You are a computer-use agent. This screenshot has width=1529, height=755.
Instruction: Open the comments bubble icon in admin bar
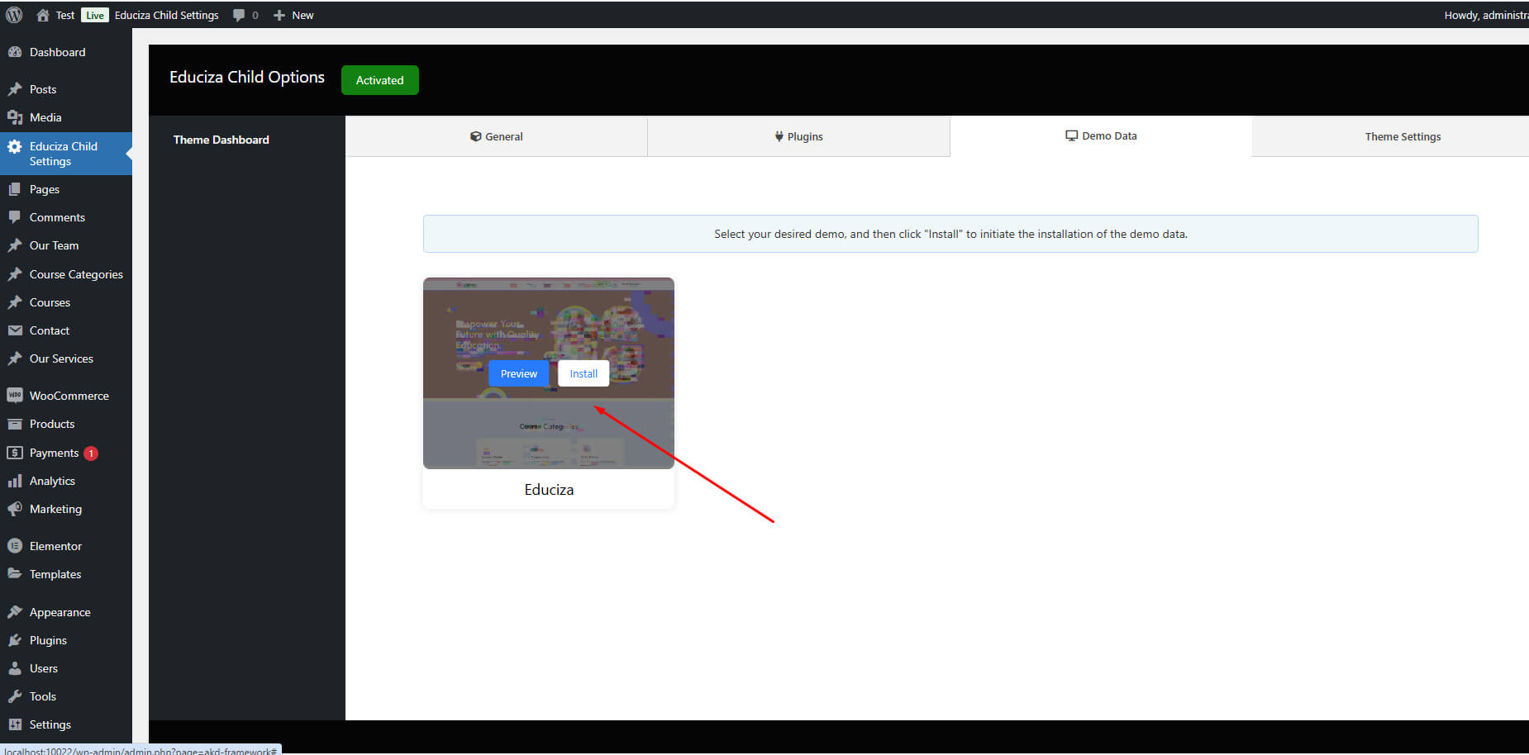239,15
